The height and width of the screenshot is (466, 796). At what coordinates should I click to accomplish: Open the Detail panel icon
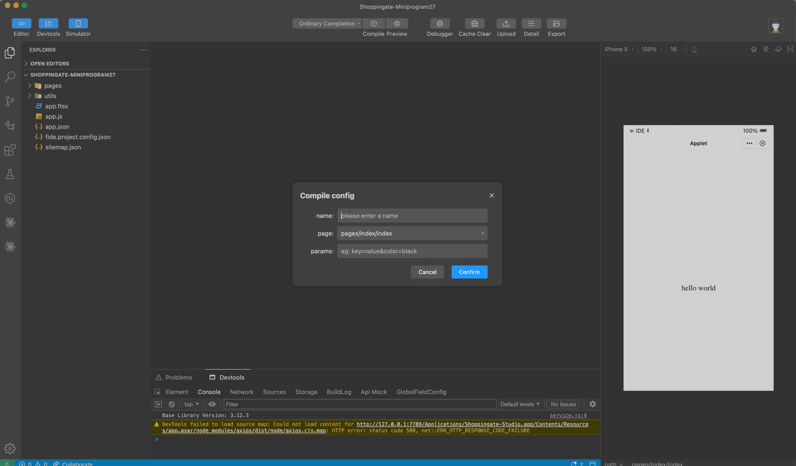pyautogui.click(x=531, y=23)
